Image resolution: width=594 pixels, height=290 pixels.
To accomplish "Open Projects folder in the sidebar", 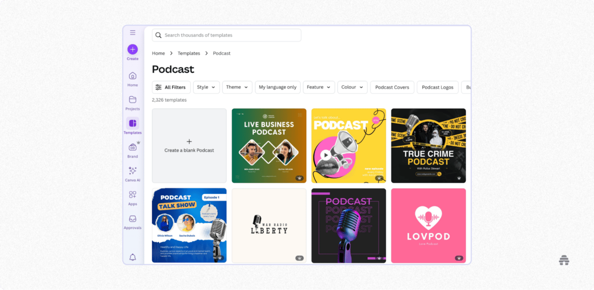I will pos(132,102).
